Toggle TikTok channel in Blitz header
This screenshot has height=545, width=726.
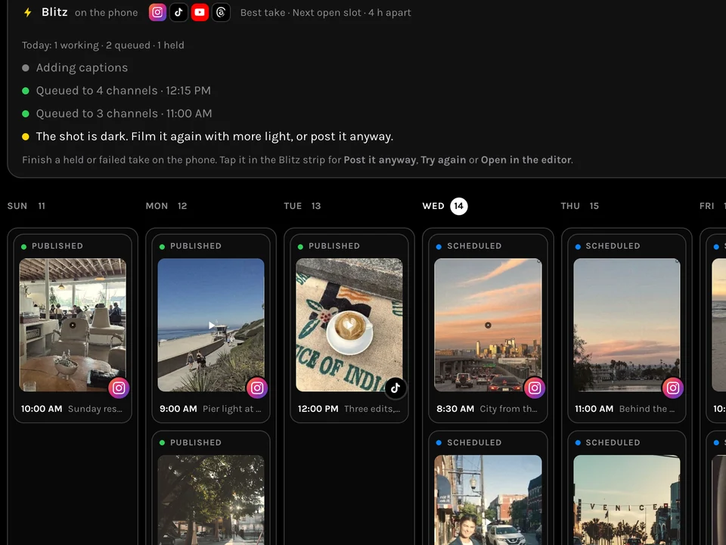click(x=178, y=13)
